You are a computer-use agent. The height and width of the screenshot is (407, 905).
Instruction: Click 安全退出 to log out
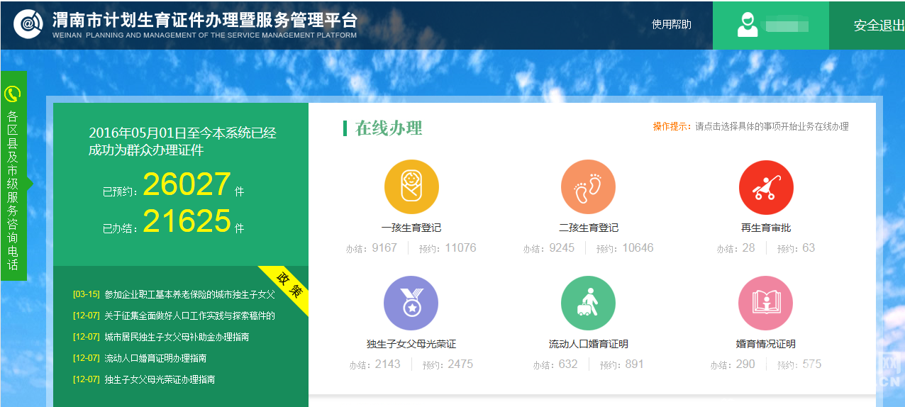tap(878, 26)
